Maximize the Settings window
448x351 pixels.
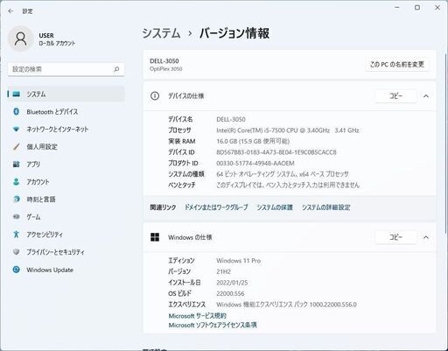[x=417, y=8]
